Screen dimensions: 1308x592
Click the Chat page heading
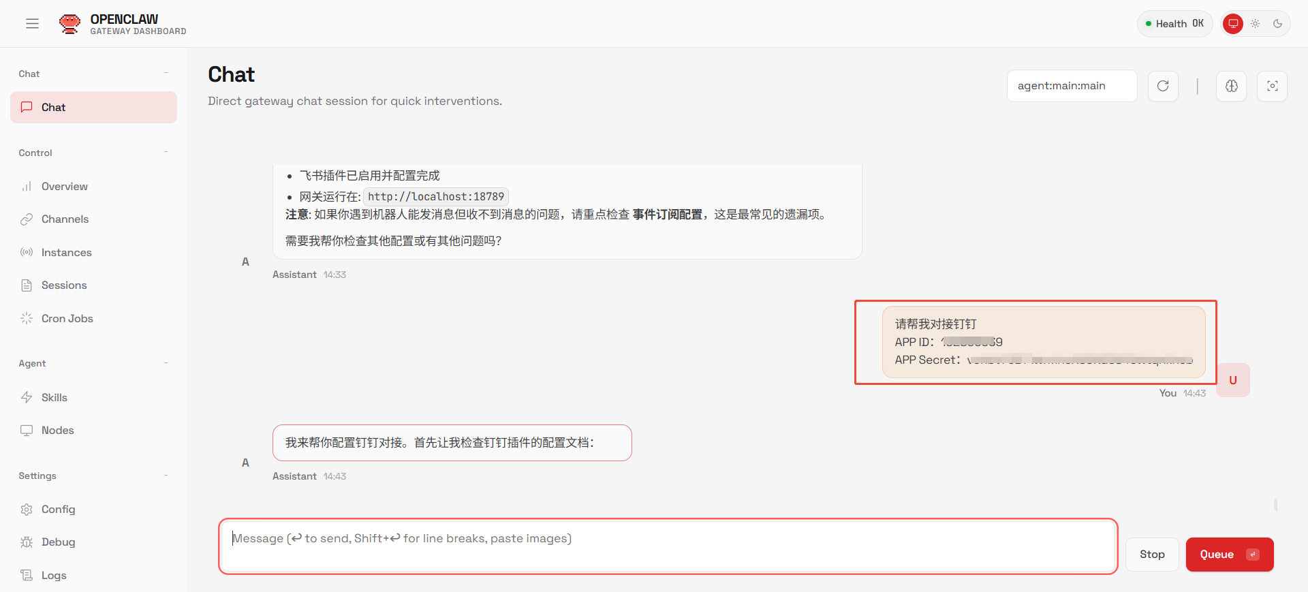click(231, 74)
